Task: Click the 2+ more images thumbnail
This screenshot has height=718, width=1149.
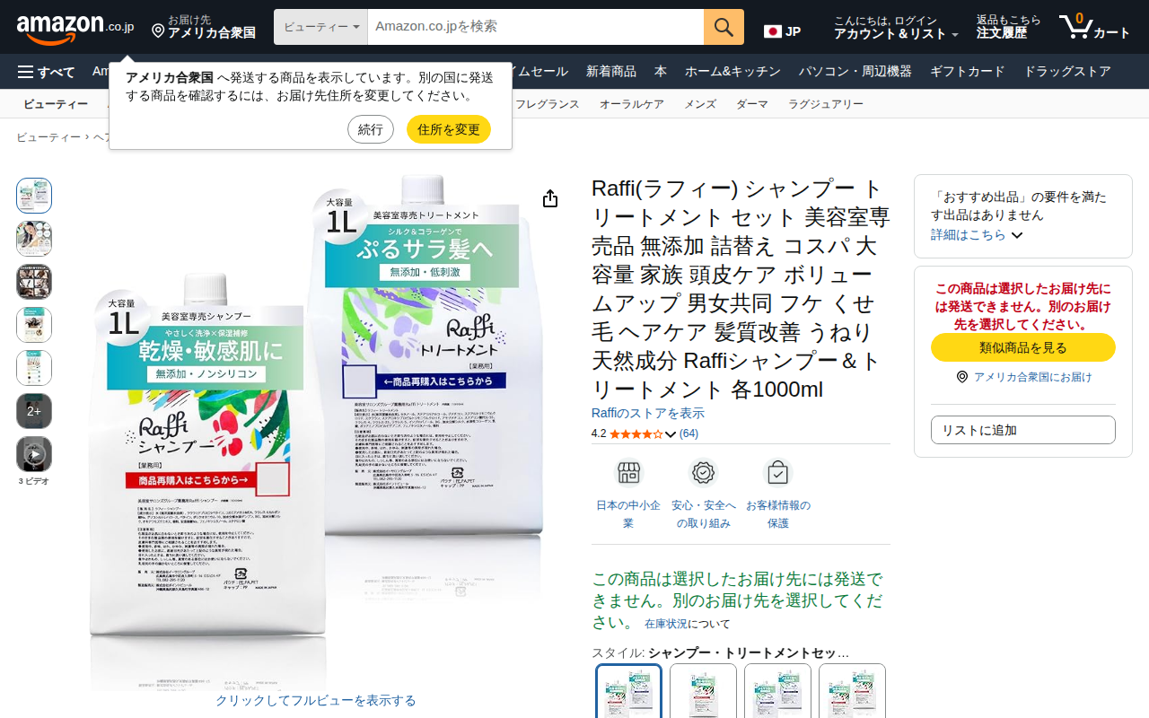Action: click(x=34, y=411)
